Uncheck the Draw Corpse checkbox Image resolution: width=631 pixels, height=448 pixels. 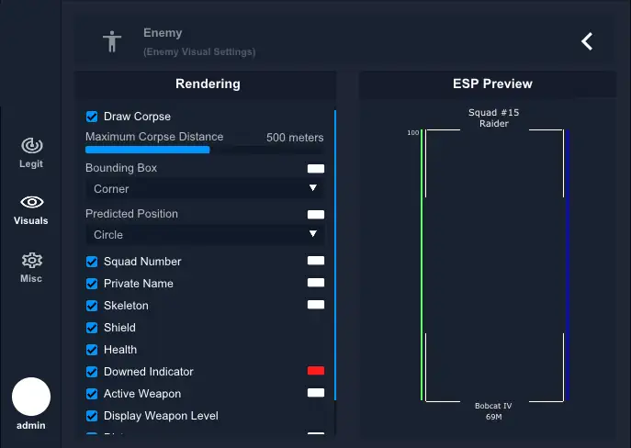point(92,117)
